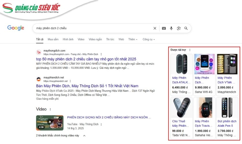Collapse the 2 khoảnh khắc chính section
The width and height of the screenshot is (242, 144).
[84, 136]
